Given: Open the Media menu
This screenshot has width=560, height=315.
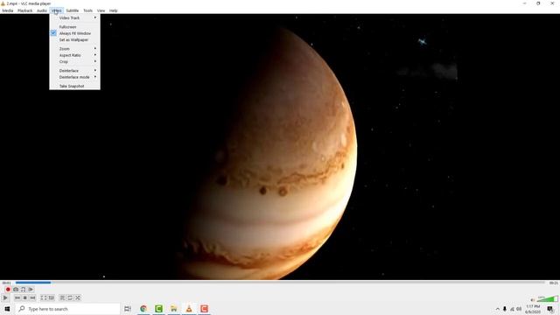Looking at the screenshot, I should click(8, 10).
